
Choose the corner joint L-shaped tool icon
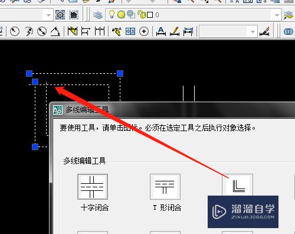[x=238, y=185]
